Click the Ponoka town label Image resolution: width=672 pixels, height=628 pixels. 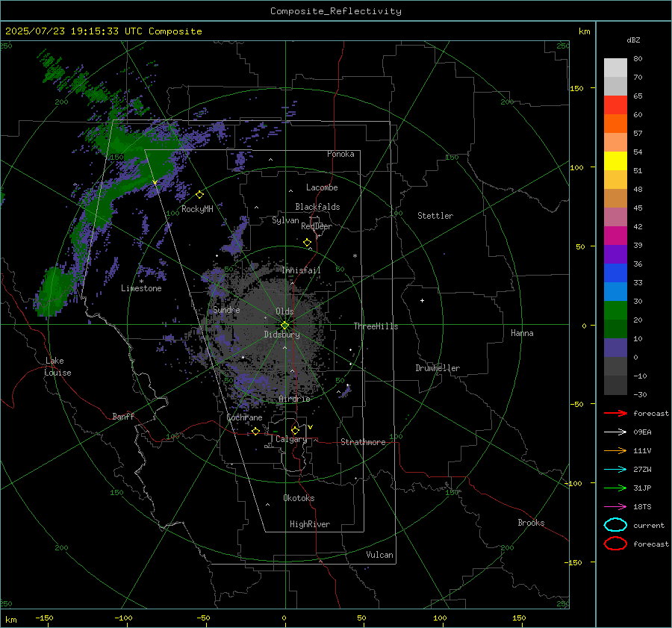pos(340,154)
